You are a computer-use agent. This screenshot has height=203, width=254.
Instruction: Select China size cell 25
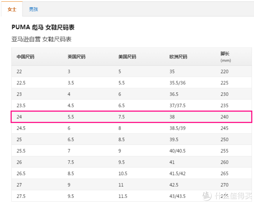pos(19,139)
